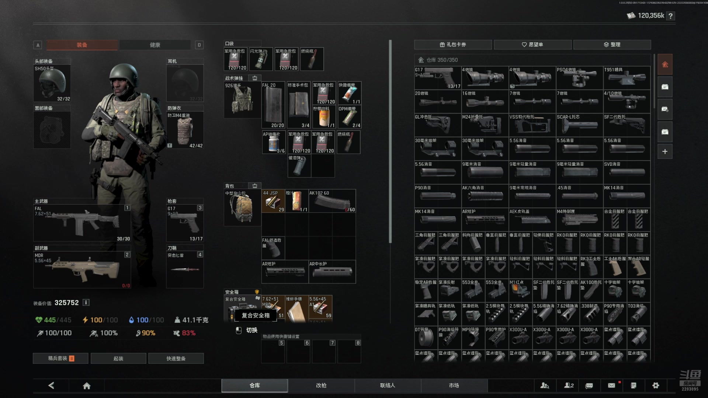This screenshot has height=398, width=708.
Task: Select the red home storage sidebar icon
Action: [665, 65]
